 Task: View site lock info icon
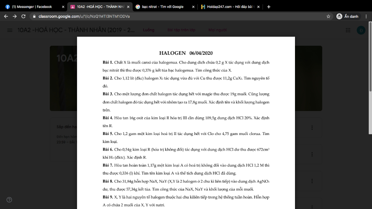[x=34, y=16]
